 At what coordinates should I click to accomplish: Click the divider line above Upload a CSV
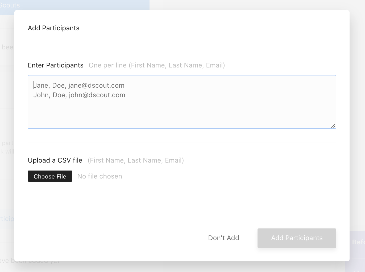[182, 142]
